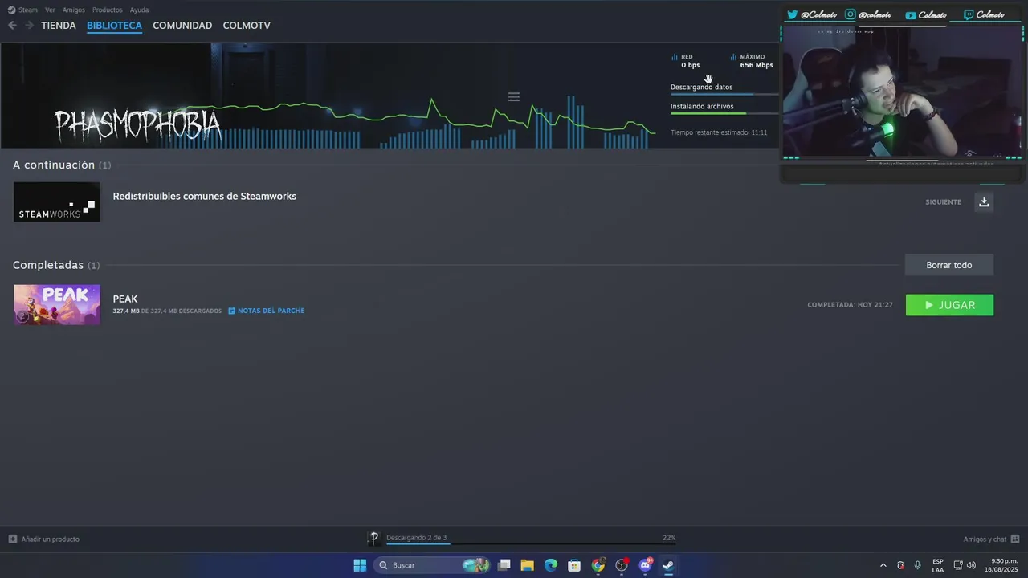Expand hidden system tray icons

(883, 565)
